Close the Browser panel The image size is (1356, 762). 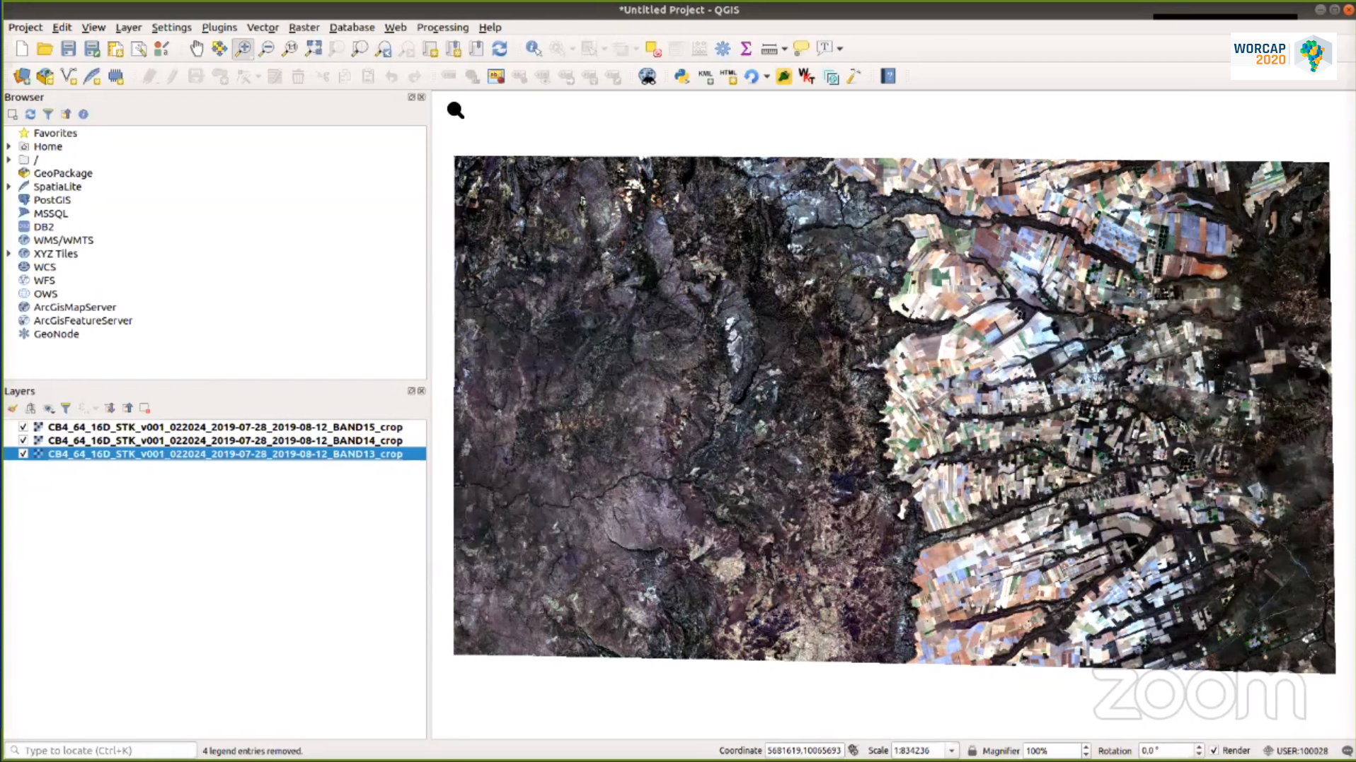tap(422, 97)
